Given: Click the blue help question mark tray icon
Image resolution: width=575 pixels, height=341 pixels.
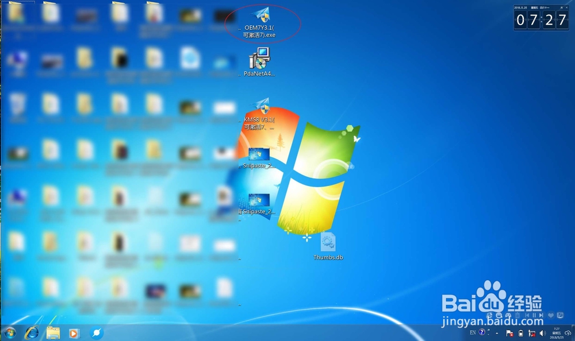Looking at the screenshot, I should point(482,332).
